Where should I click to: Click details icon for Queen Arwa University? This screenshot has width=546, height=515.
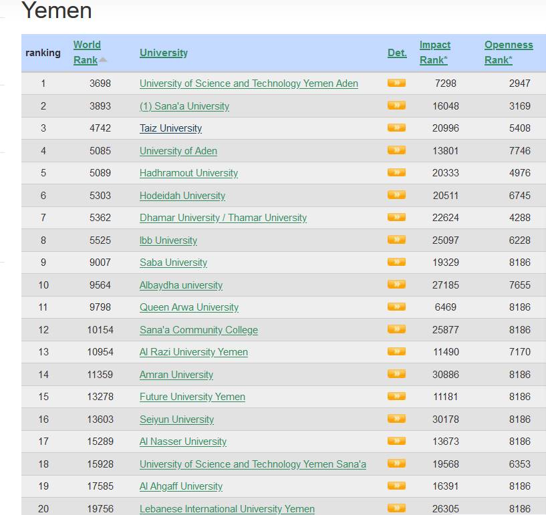[396, 307]
